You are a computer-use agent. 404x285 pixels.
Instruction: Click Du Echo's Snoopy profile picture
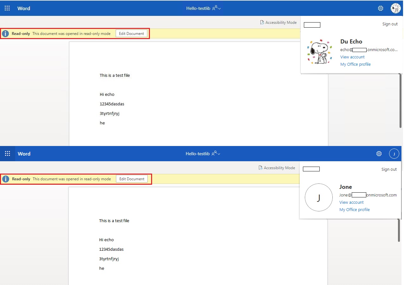(x=319, y=52)
